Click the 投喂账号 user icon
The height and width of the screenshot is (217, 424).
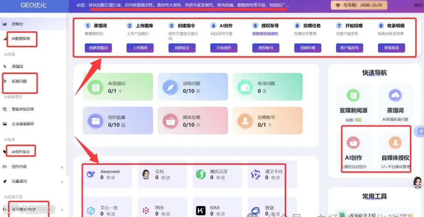click(245, 121)
